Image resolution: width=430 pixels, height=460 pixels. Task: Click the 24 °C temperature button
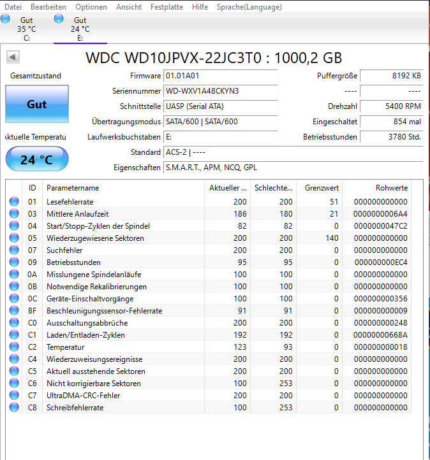coord(37,159)
